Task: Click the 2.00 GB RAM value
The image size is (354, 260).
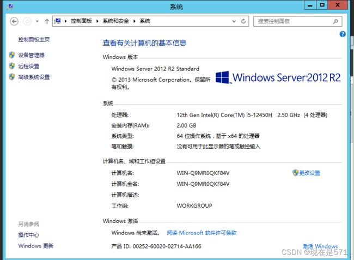Action: 186,125
